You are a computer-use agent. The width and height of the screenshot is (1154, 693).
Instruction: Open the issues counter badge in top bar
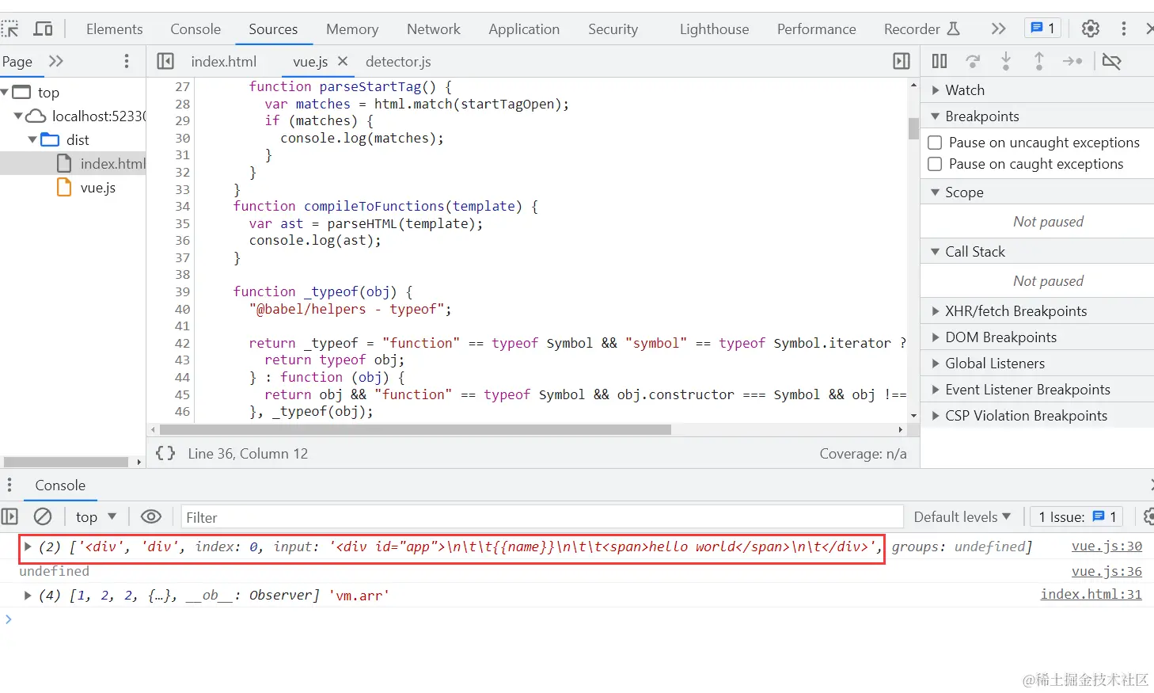click(1042, 29)
